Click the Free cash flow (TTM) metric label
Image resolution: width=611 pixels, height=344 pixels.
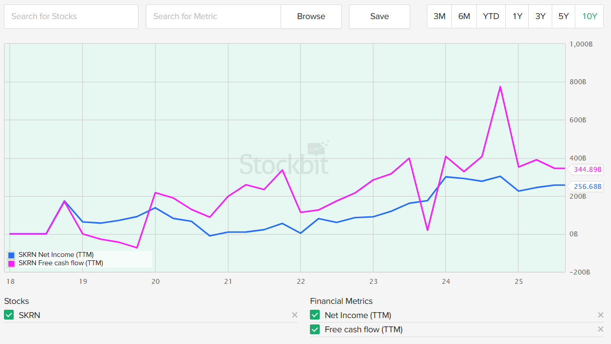click(x=364, y=329)
